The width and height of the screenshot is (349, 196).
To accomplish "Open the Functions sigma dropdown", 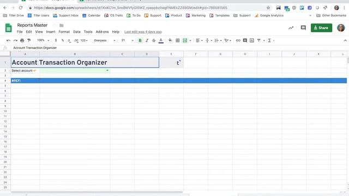I will pyautogui.click(x=271, y=40).
